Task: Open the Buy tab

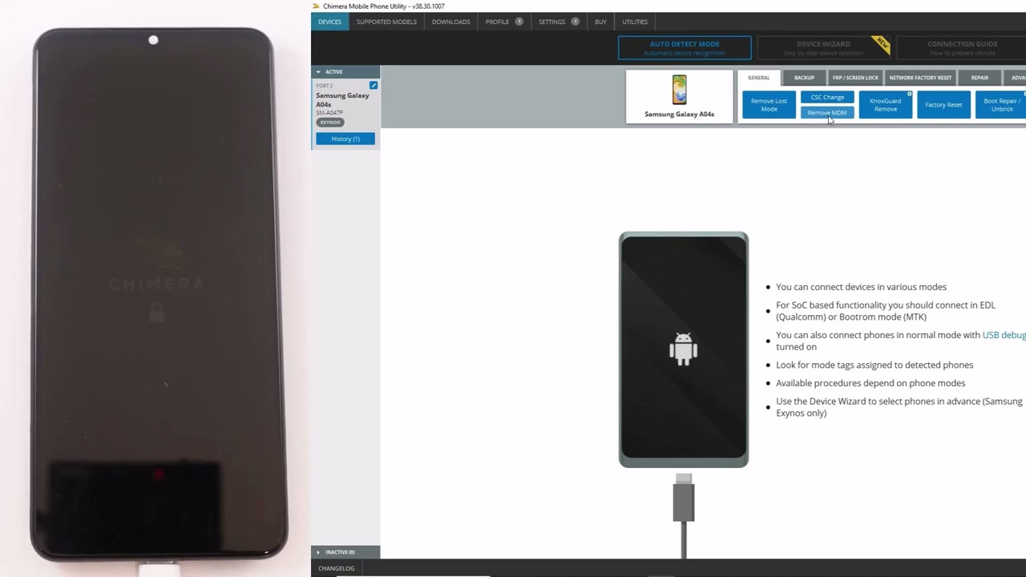Action: (600, 22)
